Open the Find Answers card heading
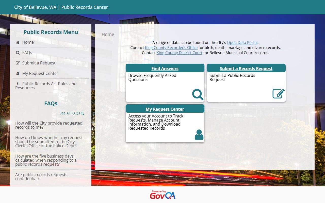 tap(165, 69)
